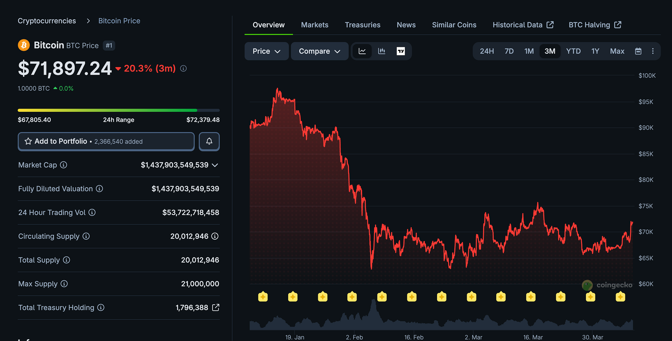Open the Historical Data tab
The height and width of the screenshot is (341, 672).
pos(523,25)
